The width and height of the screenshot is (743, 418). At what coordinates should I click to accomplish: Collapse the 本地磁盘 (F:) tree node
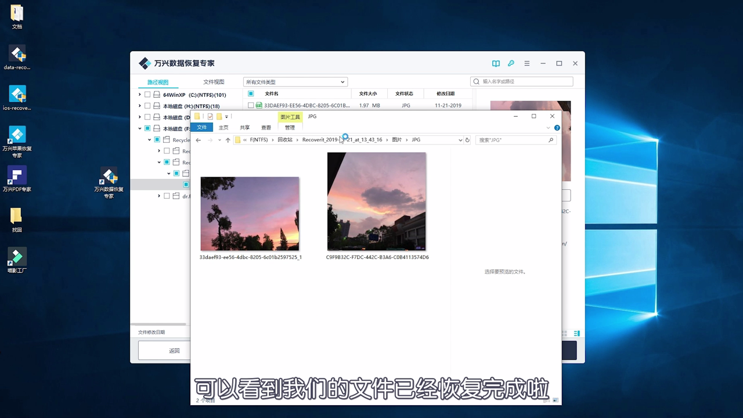click(139, 128)
